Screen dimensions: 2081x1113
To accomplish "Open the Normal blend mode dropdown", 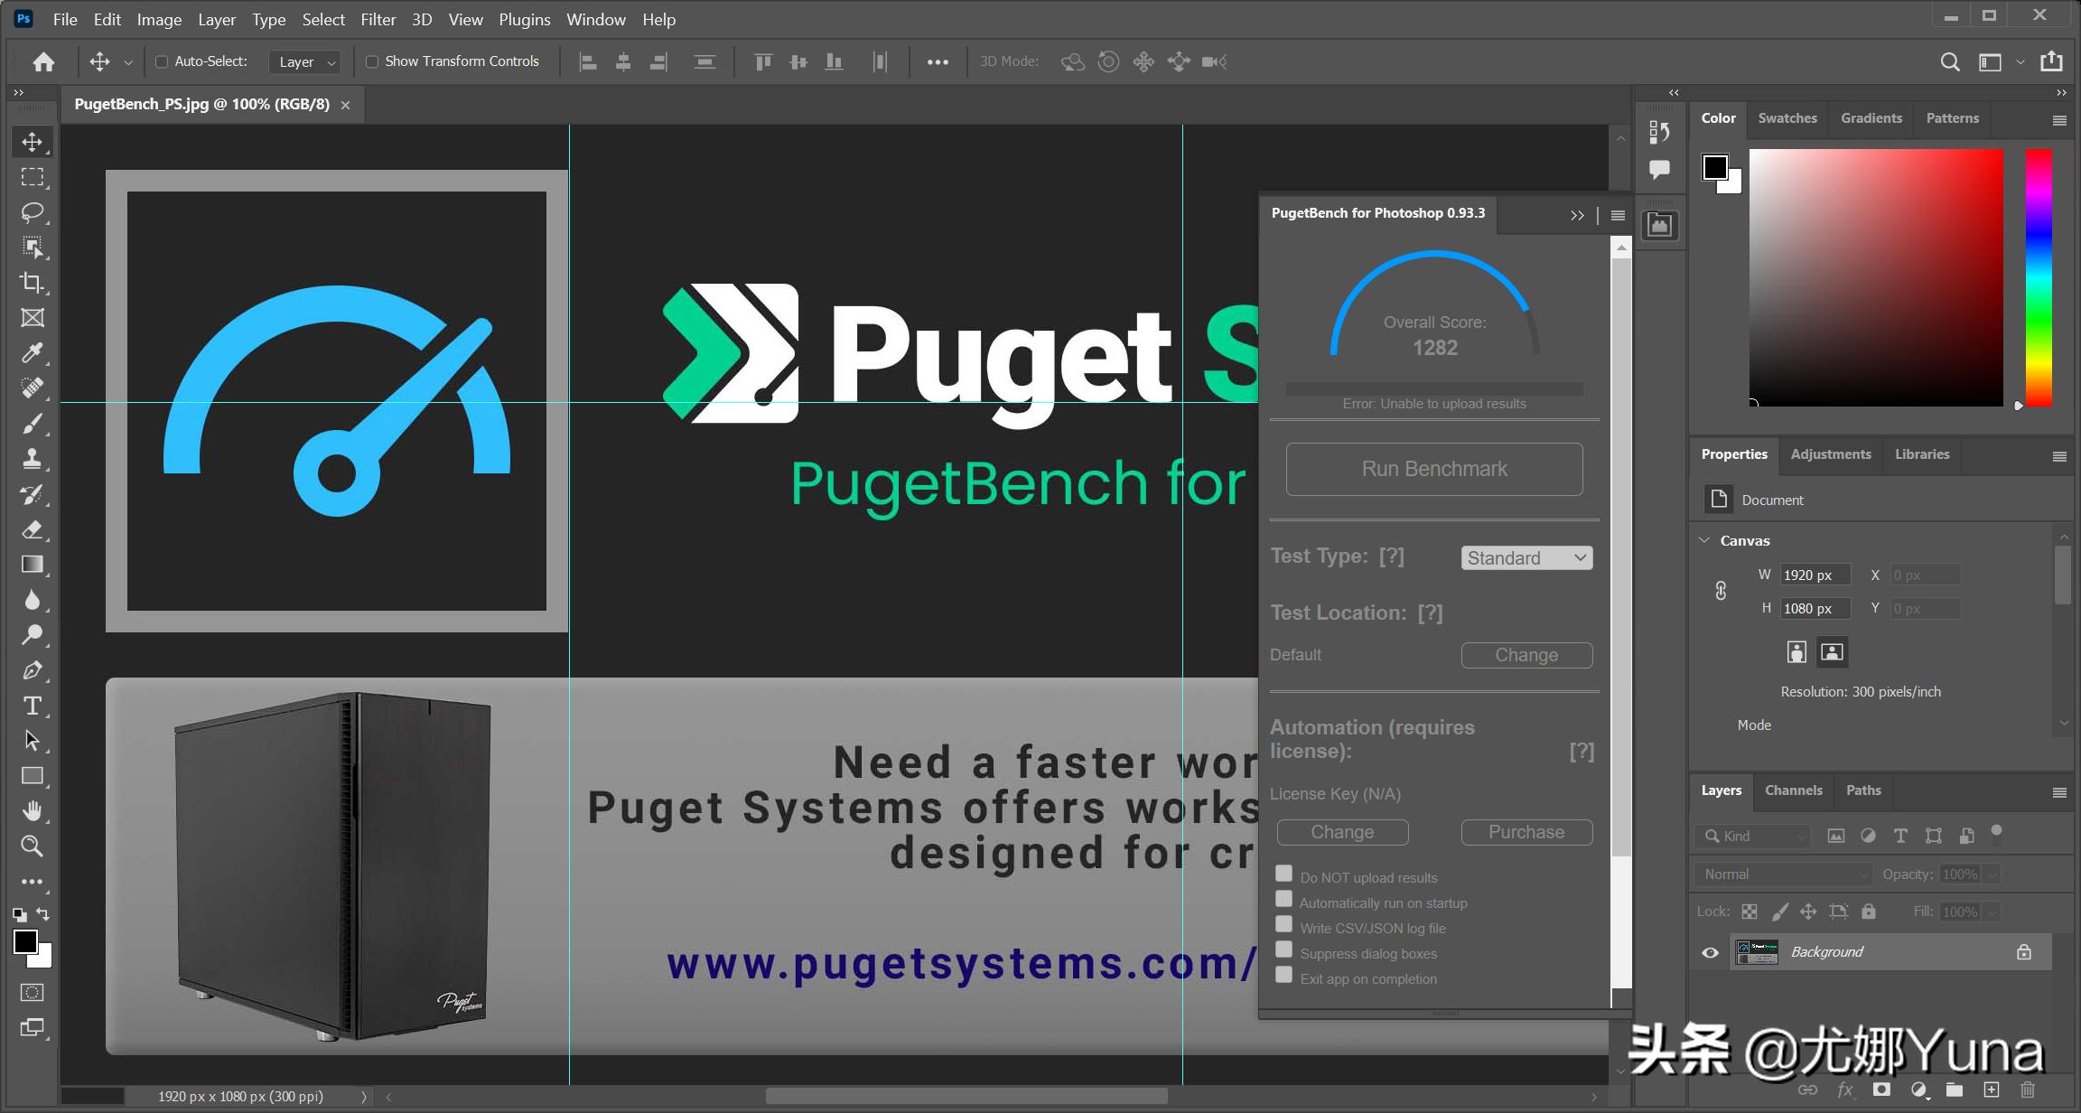I will click(x=1784, y=874).
